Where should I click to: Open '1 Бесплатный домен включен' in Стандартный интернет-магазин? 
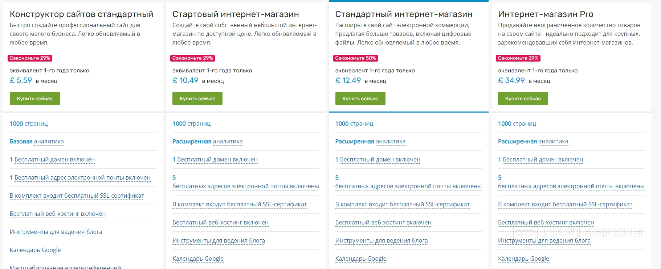(x=378, y=160)
